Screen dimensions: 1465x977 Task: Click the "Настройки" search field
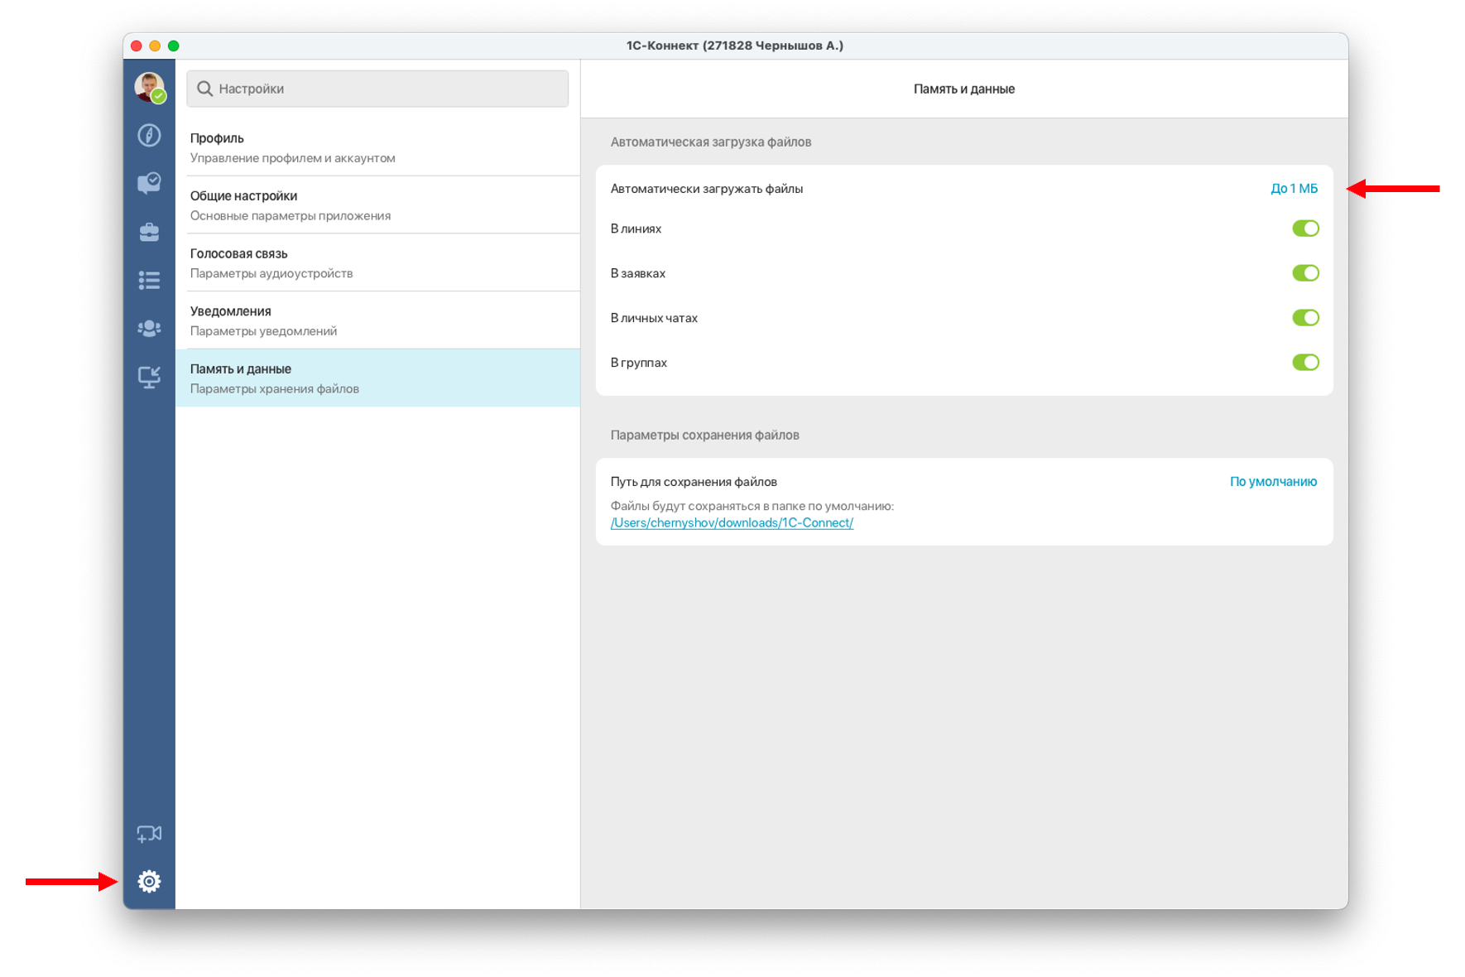pos(377,89)
